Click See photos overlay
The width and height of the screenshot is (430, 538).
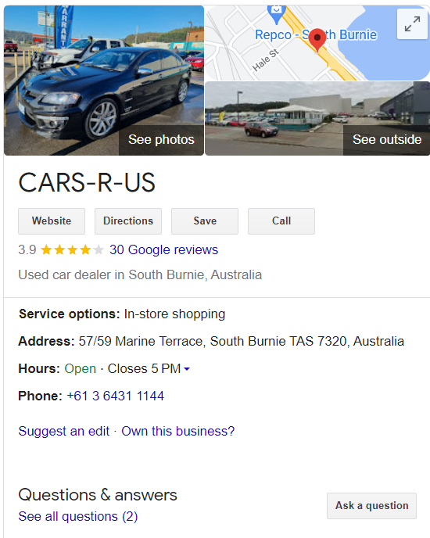coord(161,140)
